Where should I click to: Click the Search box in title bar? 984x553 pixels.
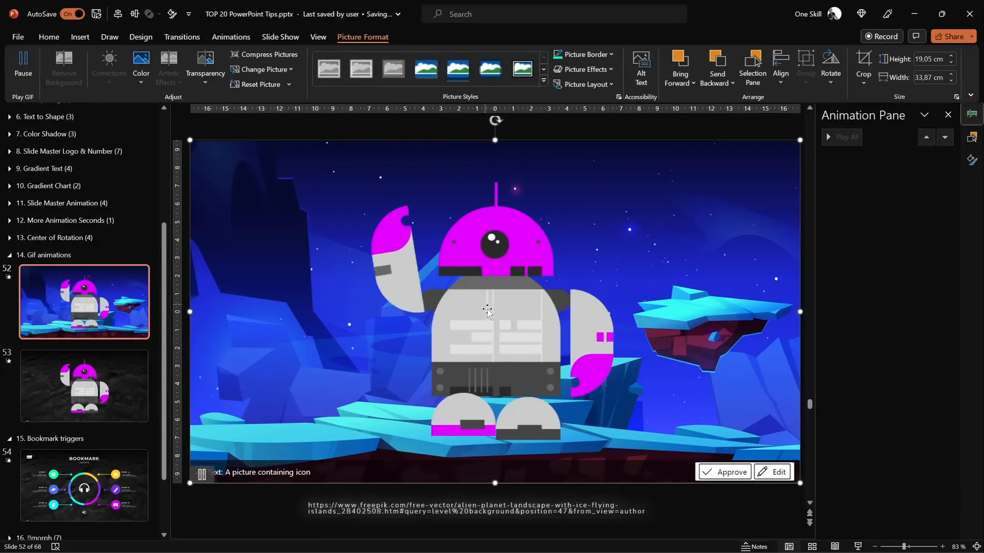point(554,14)
